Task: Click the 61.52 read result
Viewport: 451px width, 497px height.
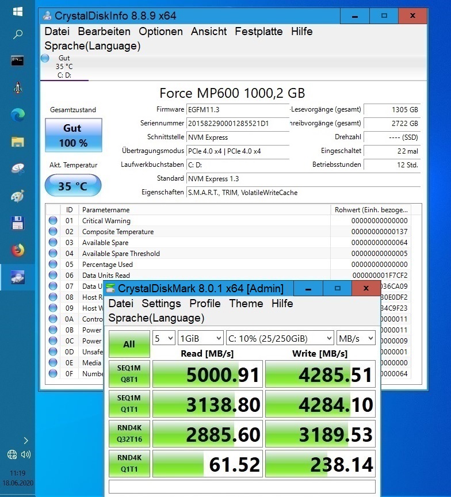Action: pos(208,464)
